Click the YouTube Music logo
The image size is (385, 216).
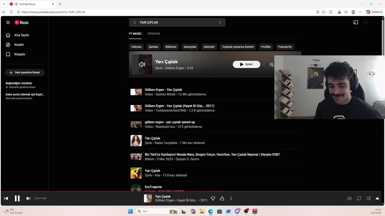coord(22,22)
